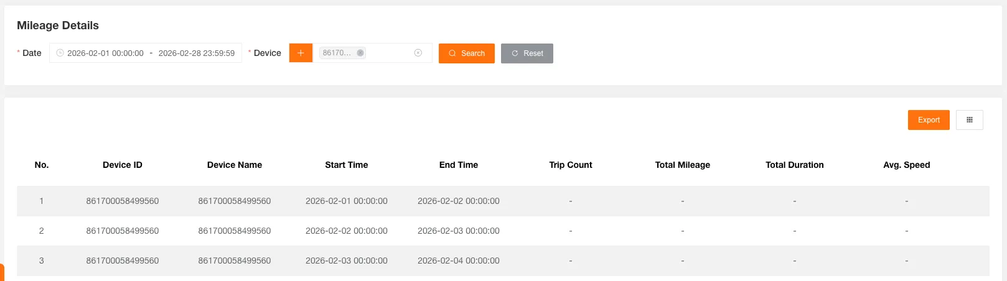This screenshot has height=281, width=1007.
Task: Select row 2 End Time 2026-02-03 cell
Action: 458,231
